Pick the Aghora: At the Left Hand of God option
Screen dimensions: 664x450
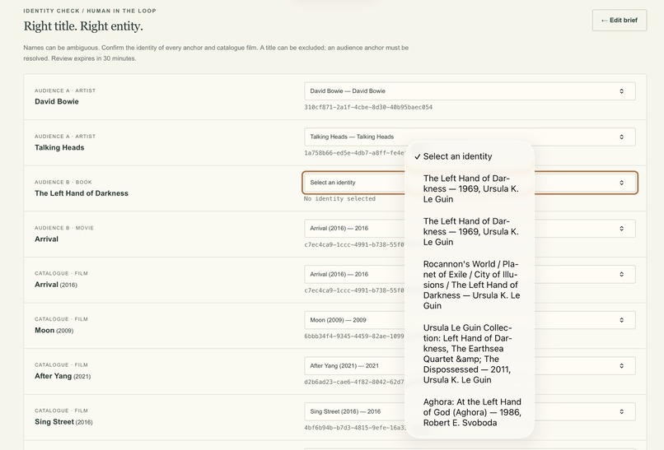pyautogui.click(x=470, y=412)
